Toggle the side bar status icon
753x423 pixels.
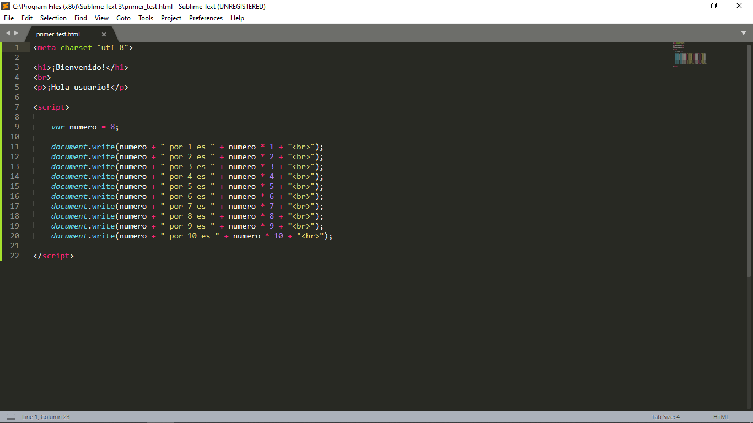11,417
